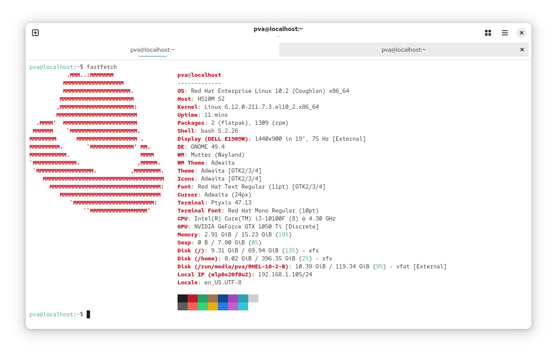The height and width of the screenshot is (357, 557).
Task: Click the dark red color block
Action: (x=193, y=298)
